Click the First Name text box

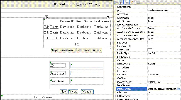[87, 73]
